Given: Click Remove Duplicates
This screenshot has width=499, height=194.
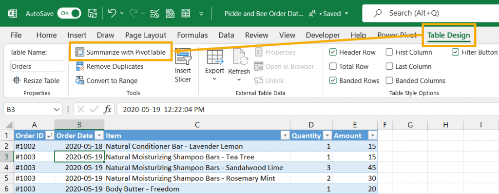Looking at the screenshot, I should click(109, 67).
